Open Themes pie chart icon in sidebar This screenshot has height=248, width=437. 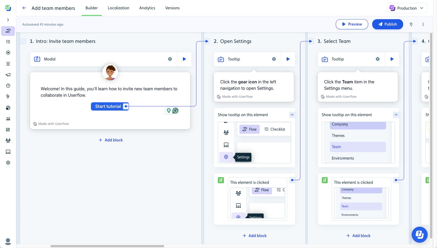pos(8,108)
